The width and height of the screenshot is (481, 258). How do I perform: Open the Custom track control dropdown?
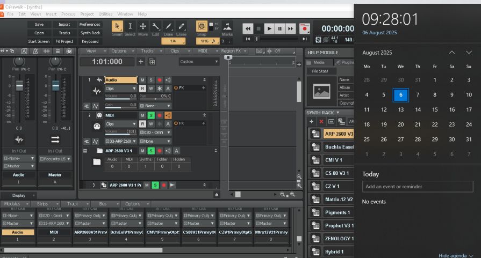[199, 62]
